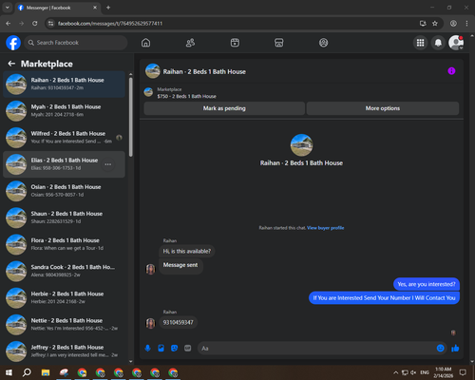Click Raihan's listing avatar in chat header
The width and height of the screenshot is (475, 380).
(x=153, y=71)
